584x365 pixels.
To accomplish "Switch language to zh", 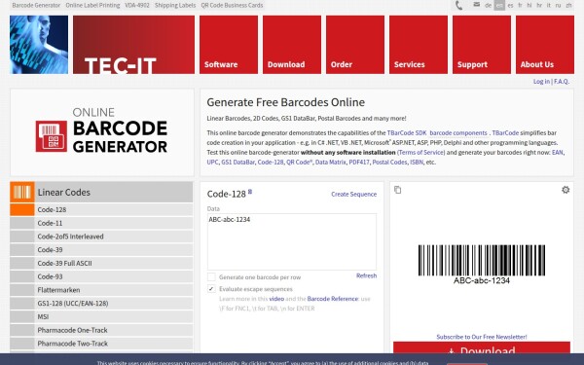I will pyautogui.click(x=568, y=5).
